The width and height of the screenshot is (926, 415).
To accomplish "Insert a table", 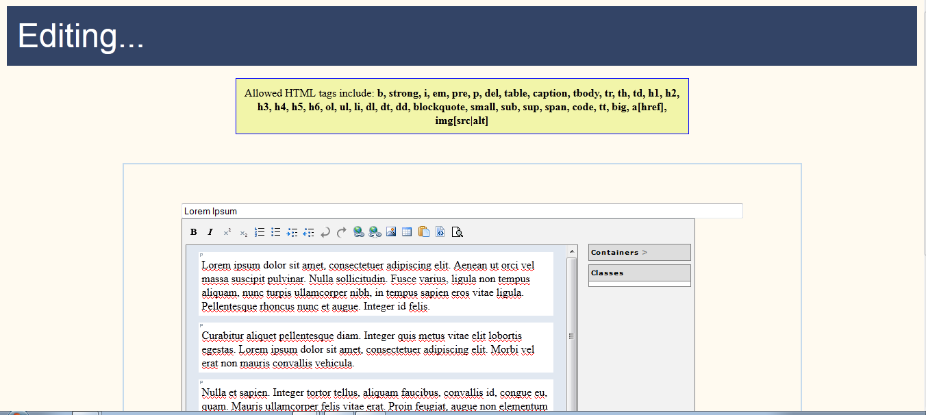I will pos(407,231).
